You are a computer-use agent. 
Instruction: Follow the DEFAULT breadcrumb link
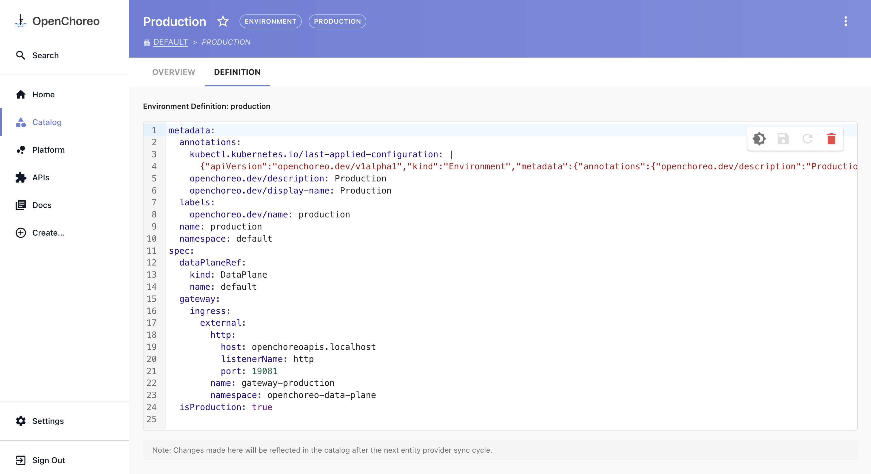click(170, 42)
